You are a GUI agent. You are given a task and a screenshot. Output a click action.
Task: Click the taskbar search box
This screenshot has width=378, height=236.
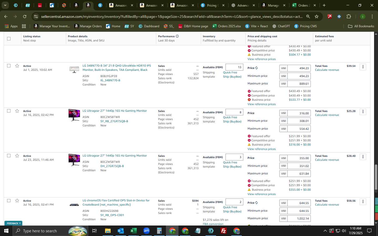point(50,231)
